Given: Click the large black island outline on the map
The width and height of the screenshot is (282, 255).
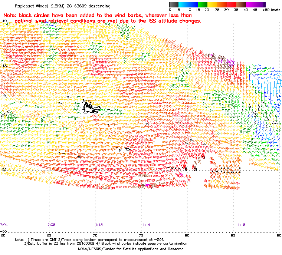Looking at the screenshot, I should [91, 107].
